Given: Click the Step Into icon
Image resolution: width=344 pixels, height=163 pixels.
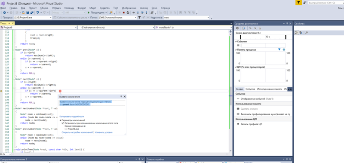Looking at the screenshot, I should [x=138, y=13].
